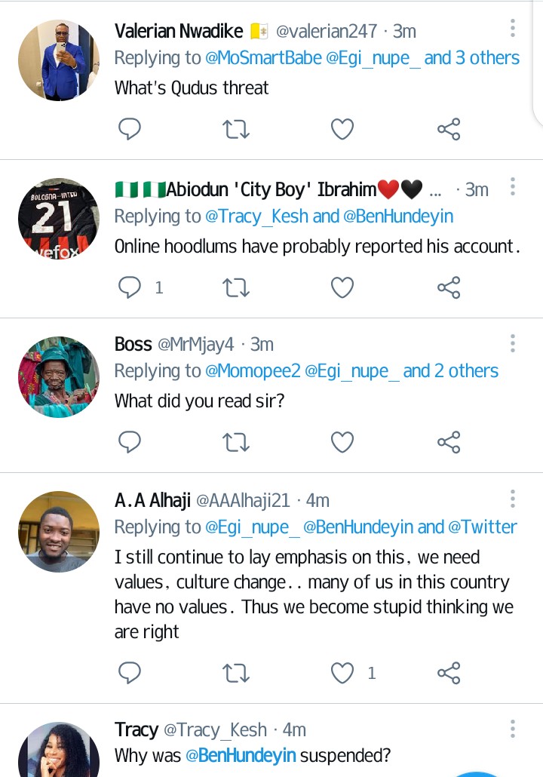This screenshot has width=543, height=777.
Task: Open A.A Alhaji's profile avatar
Action: [x=59, y=530]
